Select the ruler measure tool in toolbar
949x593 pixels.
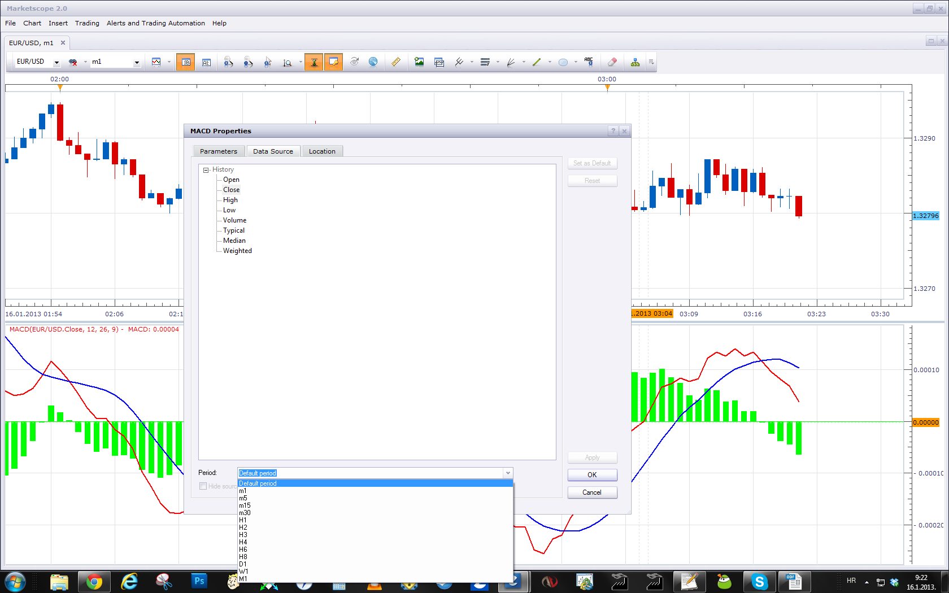click(396, 62)
